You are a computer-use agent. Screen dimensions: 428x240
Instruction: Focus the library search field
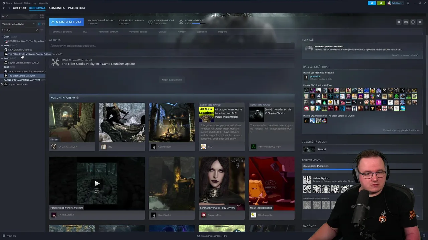tap(19, 30)
